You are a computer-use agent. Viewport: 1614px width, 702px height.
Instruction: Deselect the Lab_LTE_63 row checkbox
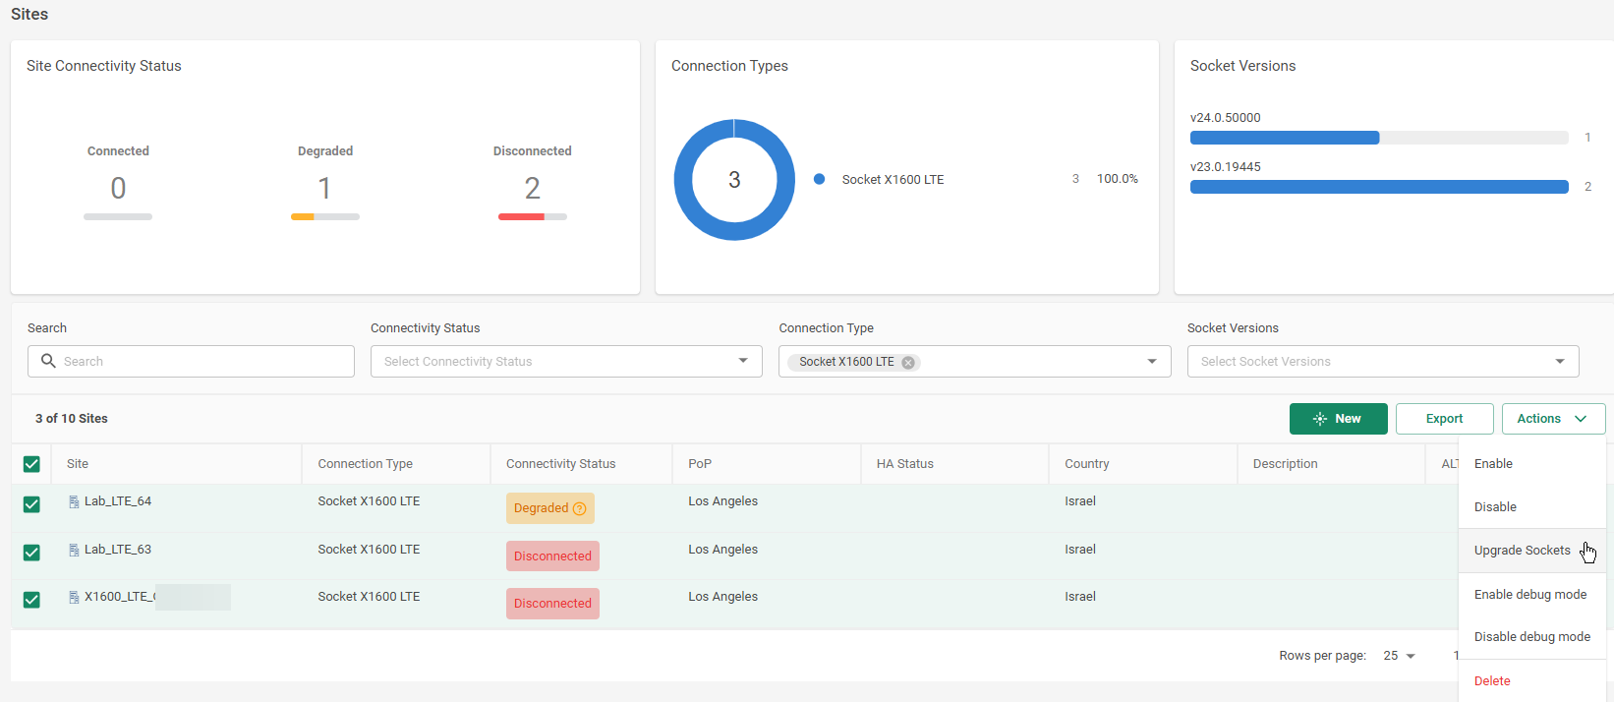tap(31, 553)
